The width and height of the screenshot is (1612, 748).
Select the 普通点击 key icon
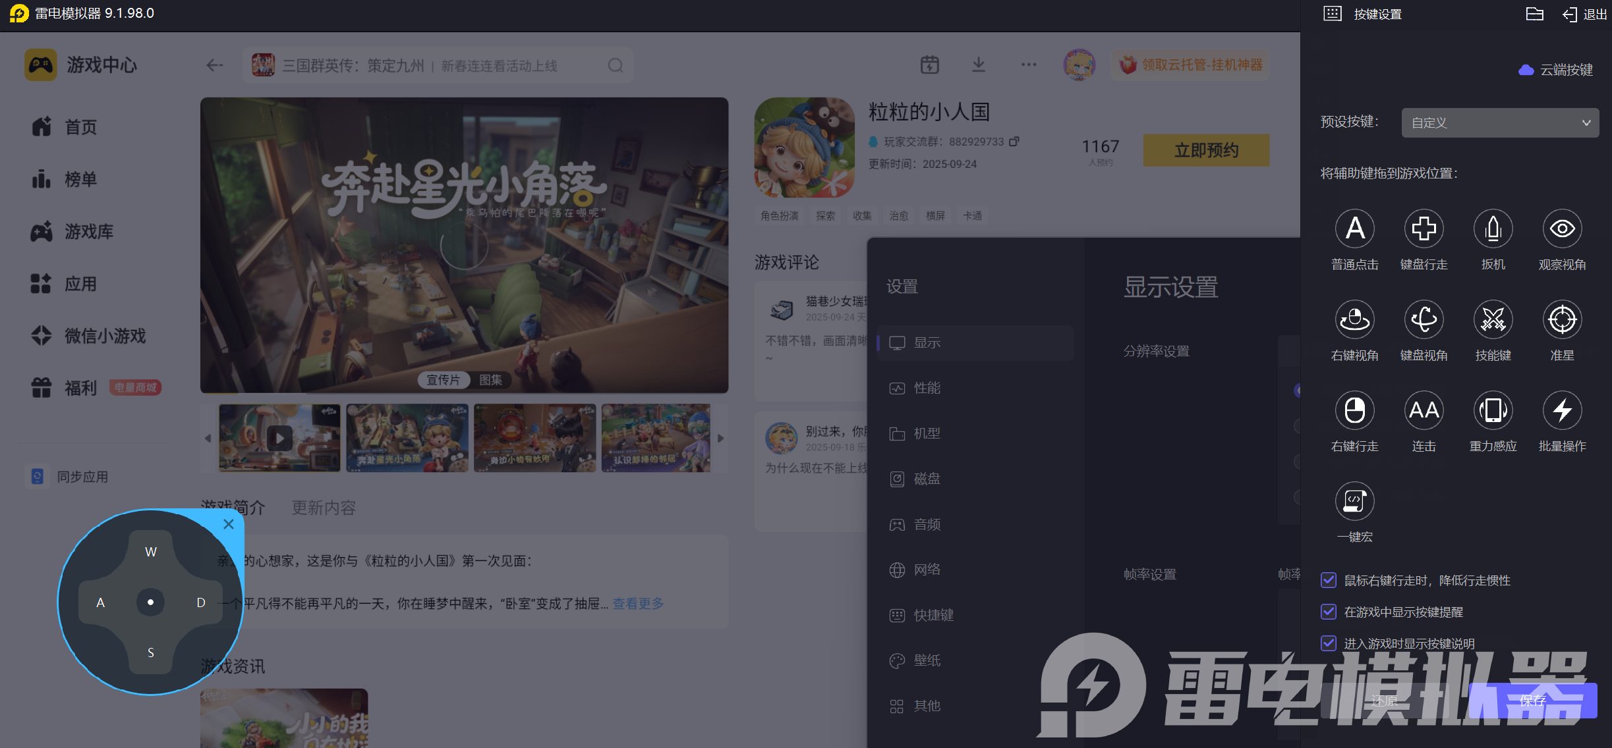(1354, 229)
